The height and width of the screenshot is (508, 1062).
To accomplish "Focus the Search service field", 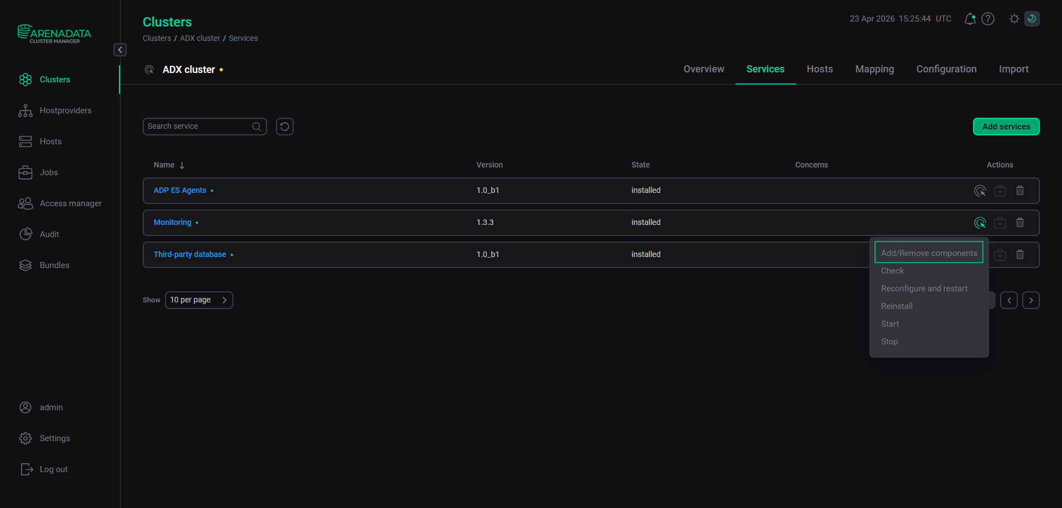I will point(205,127).
